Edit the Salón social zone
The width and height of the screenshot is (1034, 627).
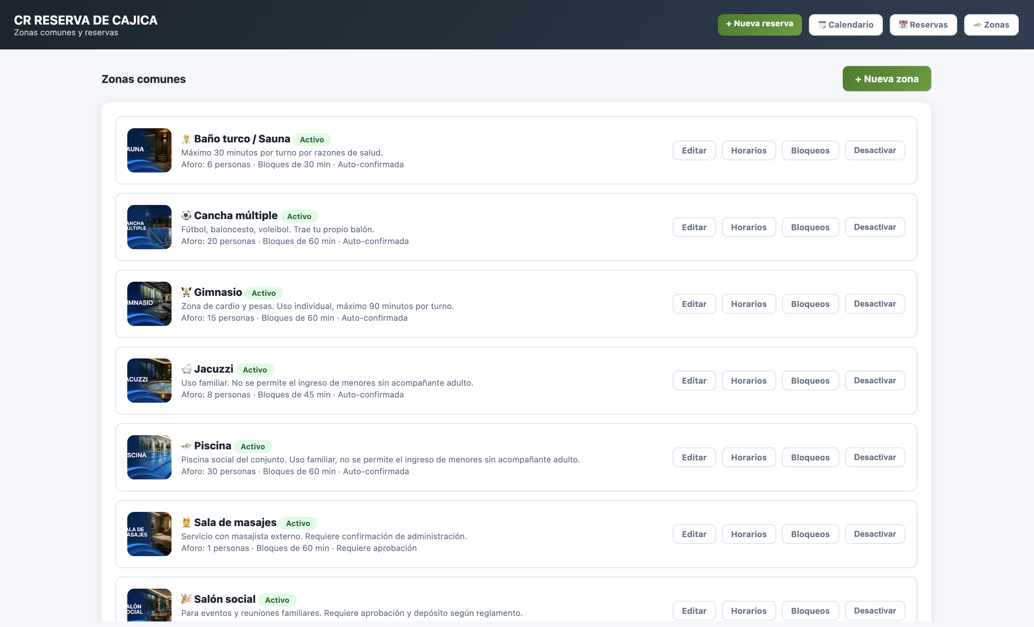pos(694,611)
